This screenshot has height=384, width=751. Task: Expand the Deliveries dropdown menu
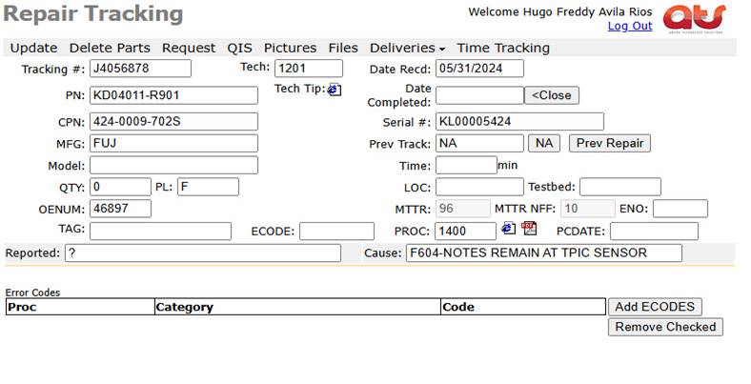click(x=407, y=48)
